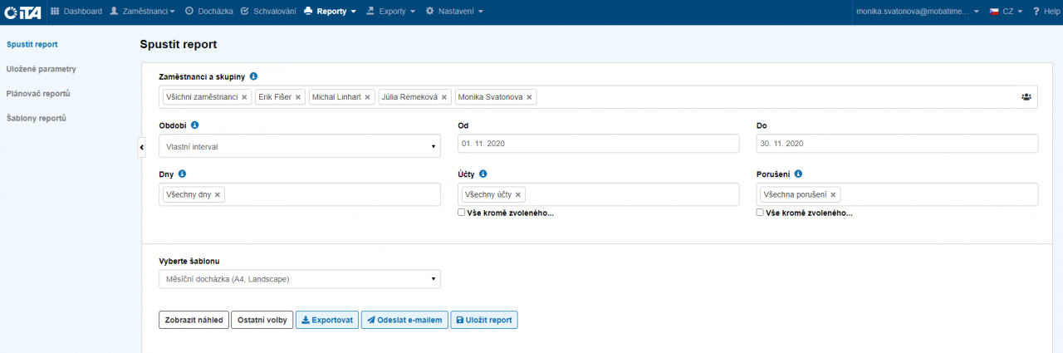This screenshot has height=353, width=1063.
Task: Click the group selector icon in employees field
Action: (x=1026, y=97)
